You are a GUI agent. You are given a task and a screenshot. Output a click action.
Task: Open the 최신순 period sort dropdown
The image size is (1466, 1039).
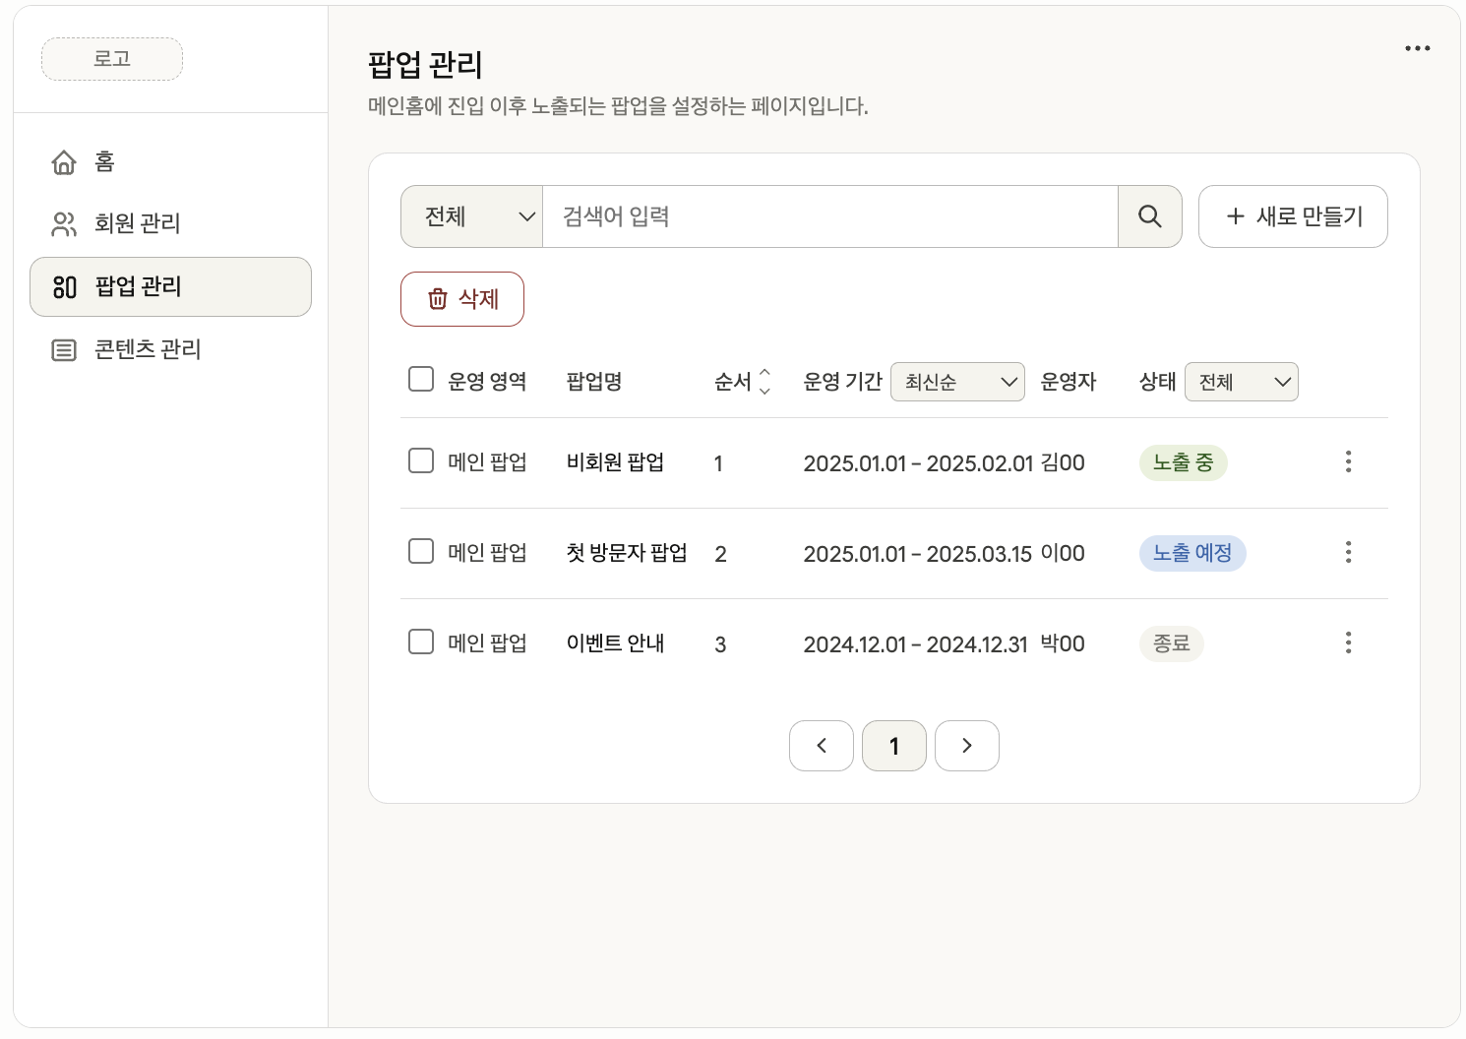957,382
